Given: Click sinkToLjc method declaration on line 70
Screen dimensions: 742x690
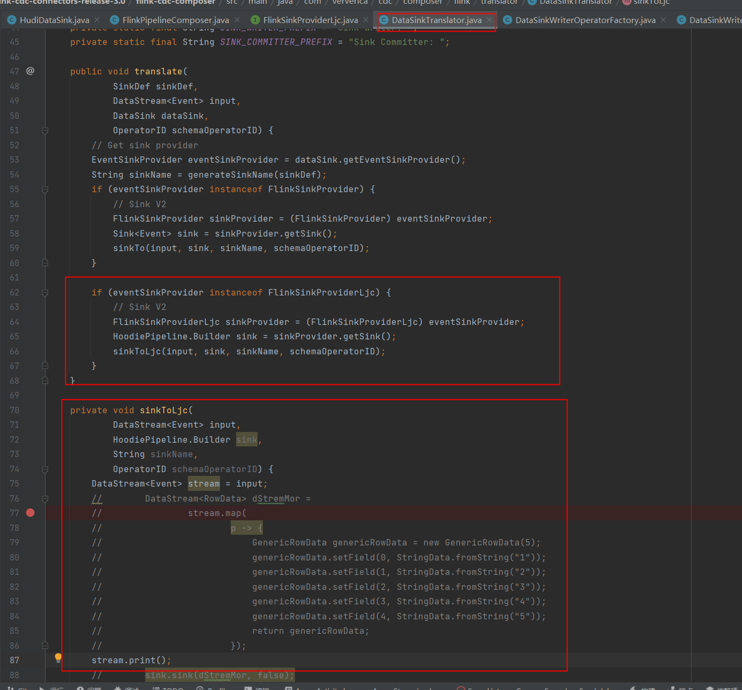Looking at the screenshot, I should click(164, 410).
